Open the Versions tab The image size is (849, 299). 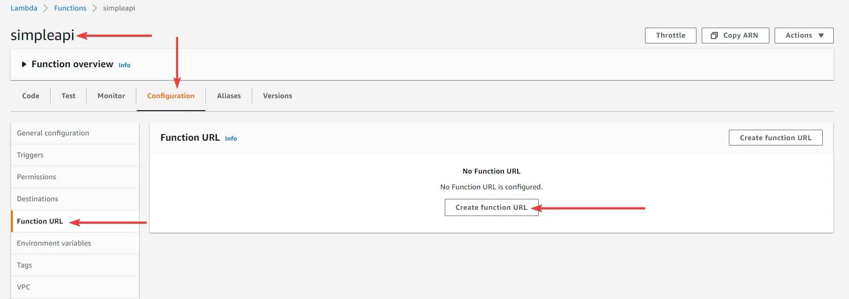[277, 95]
